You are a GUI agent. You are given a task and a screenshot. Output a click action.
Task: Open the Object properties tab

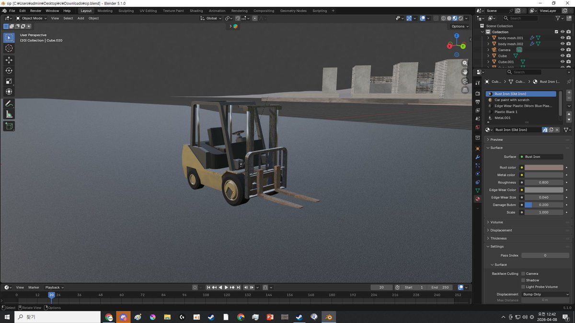(477, 149)
